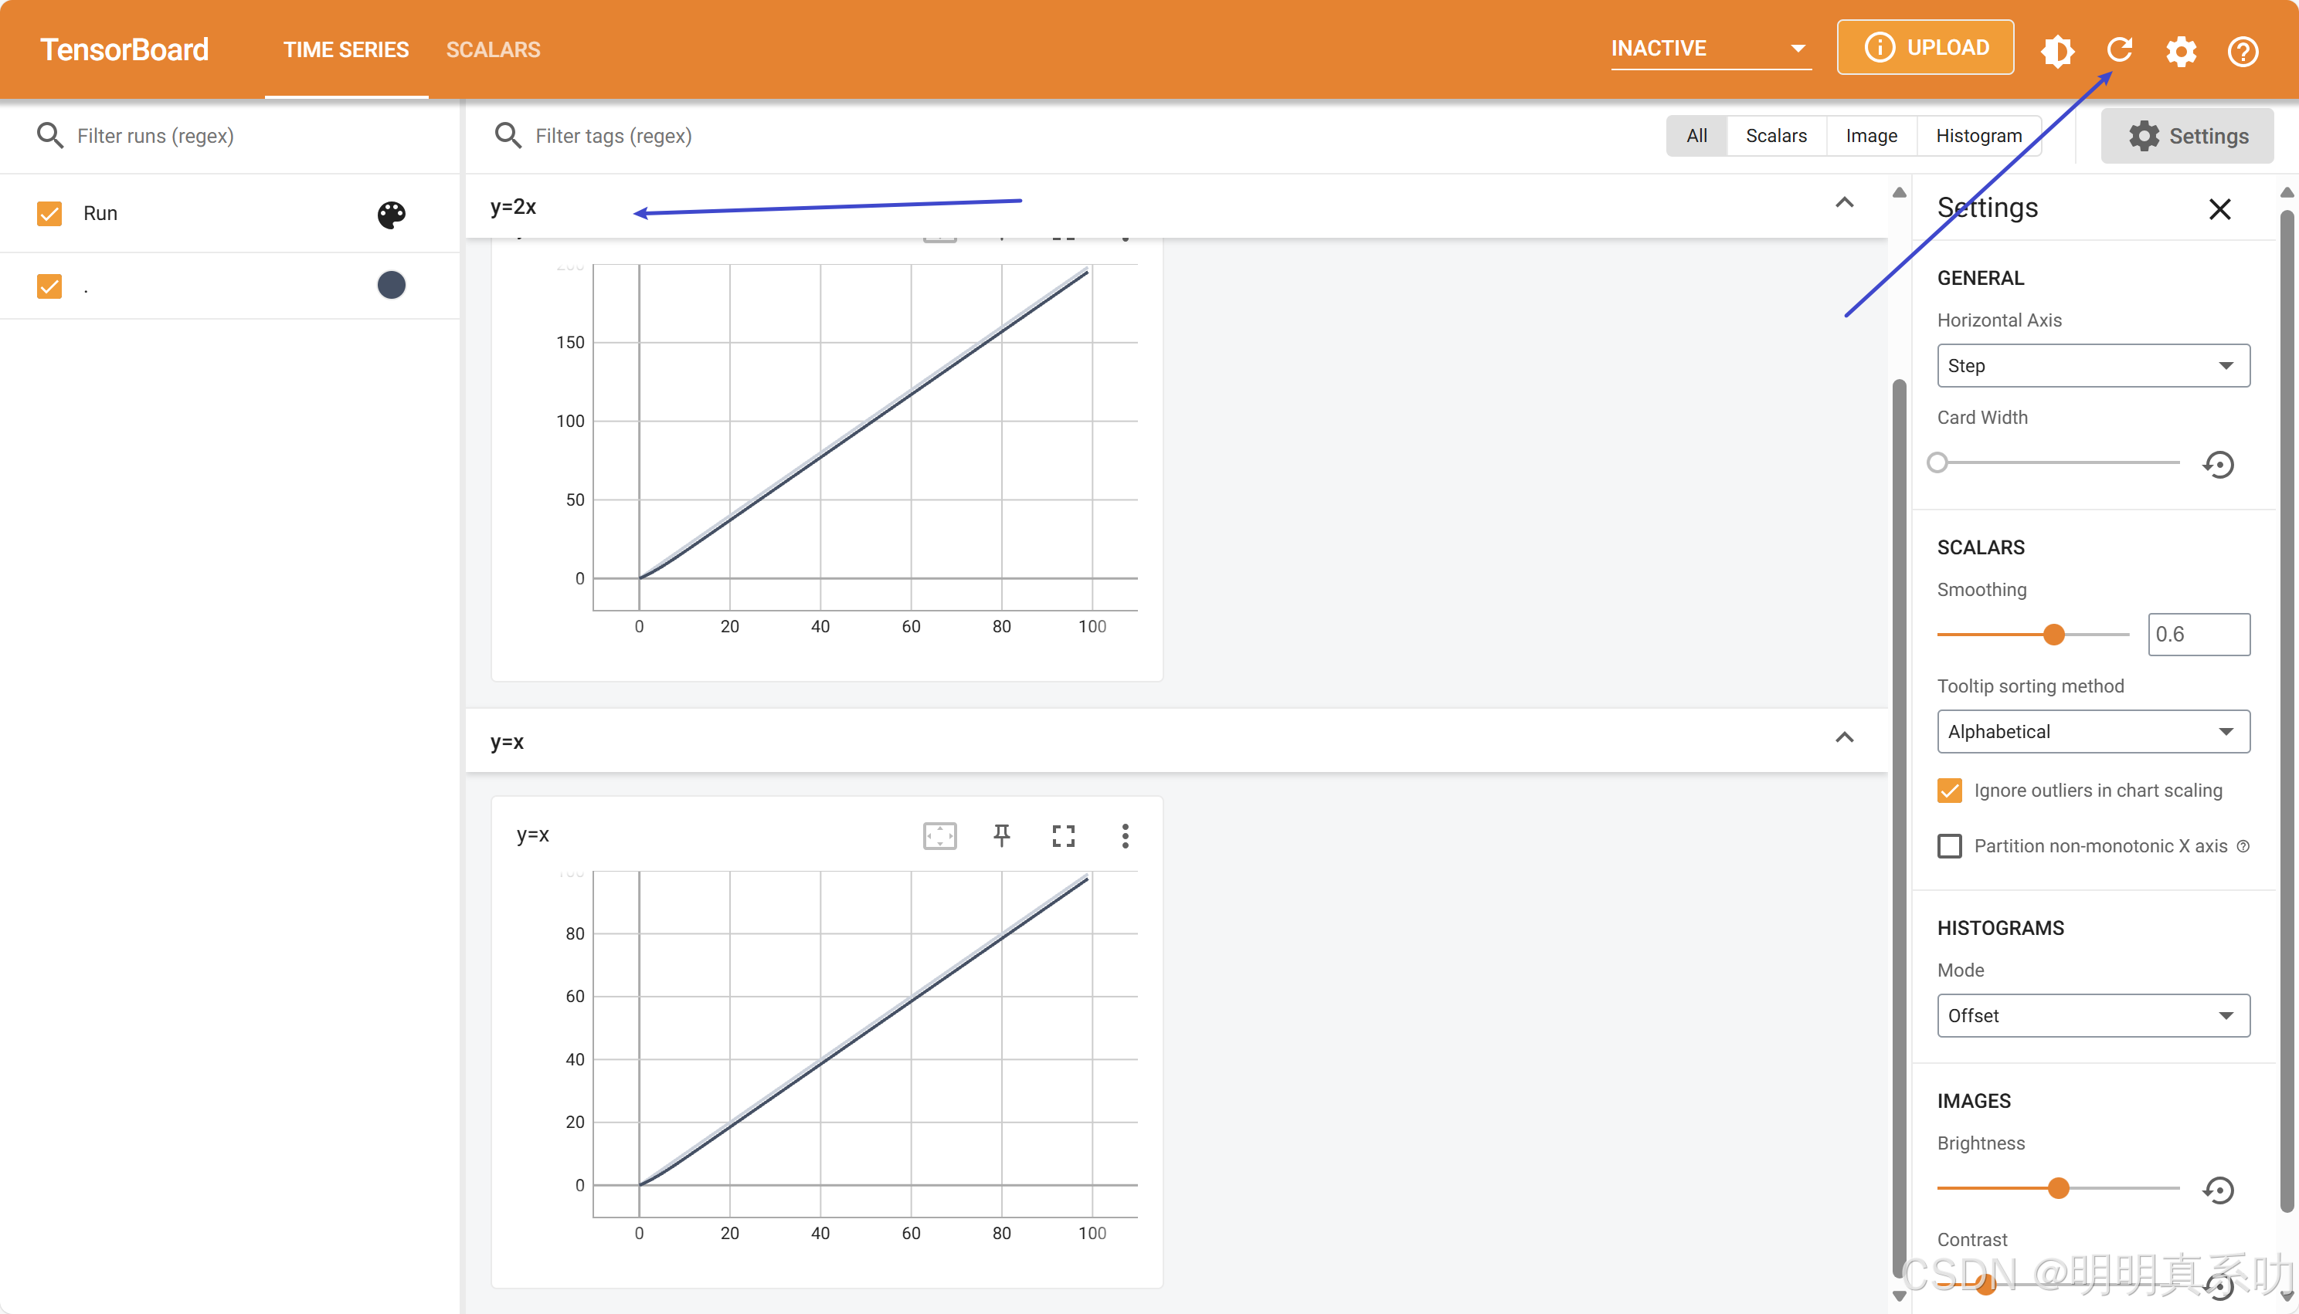Click the y=2x line chart

click(x=864, y=438)
